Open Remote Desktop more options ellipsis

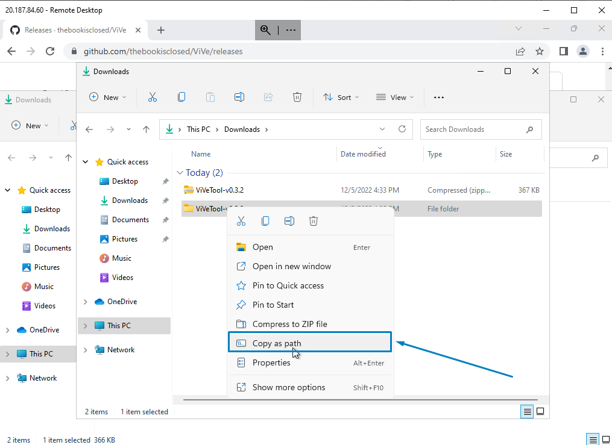pyautogui.click(x=291, y=30)
